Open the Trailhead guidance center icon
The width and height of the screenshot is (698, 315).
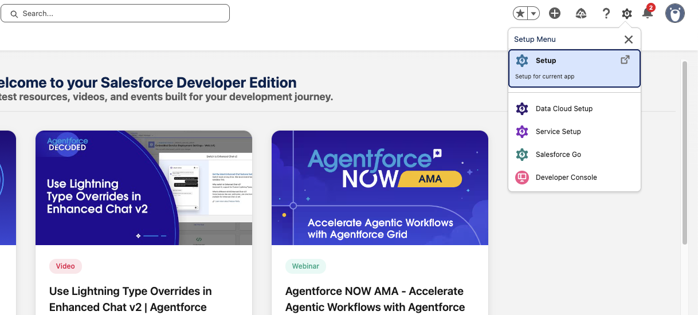click(x=581, y=13)
